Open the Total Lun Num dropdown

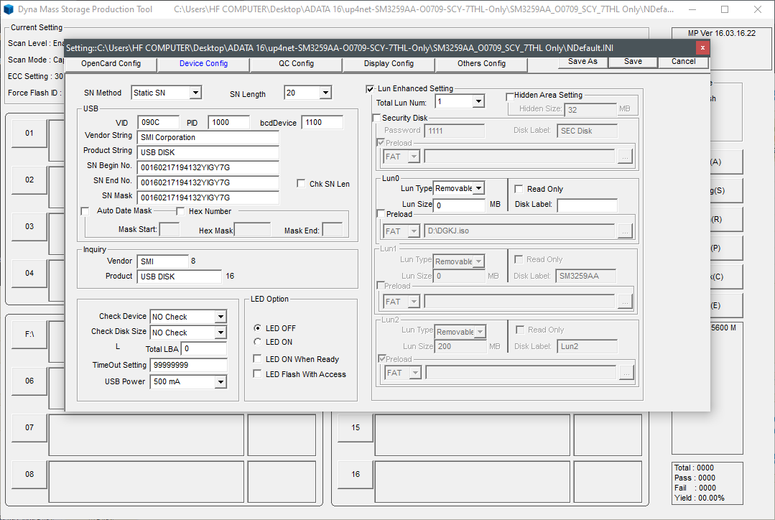click(478, 101)
